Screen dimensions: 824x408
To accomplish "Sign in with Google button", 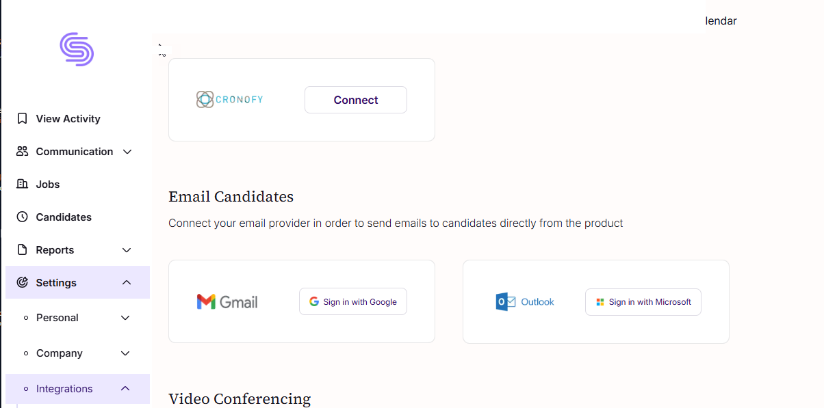I will (353, 301).
